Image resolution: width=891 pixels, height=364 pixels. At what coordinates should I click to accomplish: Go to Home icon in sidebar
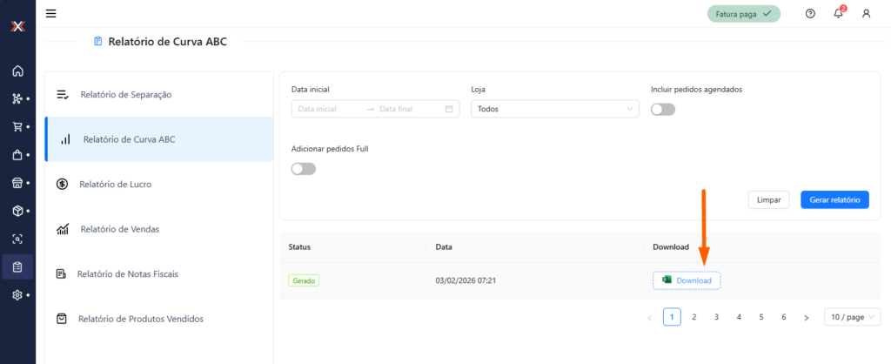[17, 71]
